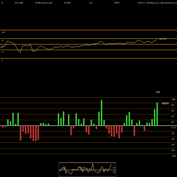Click the MR heading above the histogram
Image resolution: width=177 pixels, height=177 pixels.
tap(158, 92)
